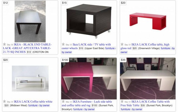View the pink side table photo
Image resolution: width=178 pixels, height=112 pixels.
click(89, 78)
